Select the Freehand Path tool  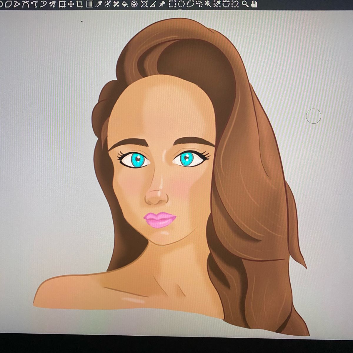coord(35,4)
